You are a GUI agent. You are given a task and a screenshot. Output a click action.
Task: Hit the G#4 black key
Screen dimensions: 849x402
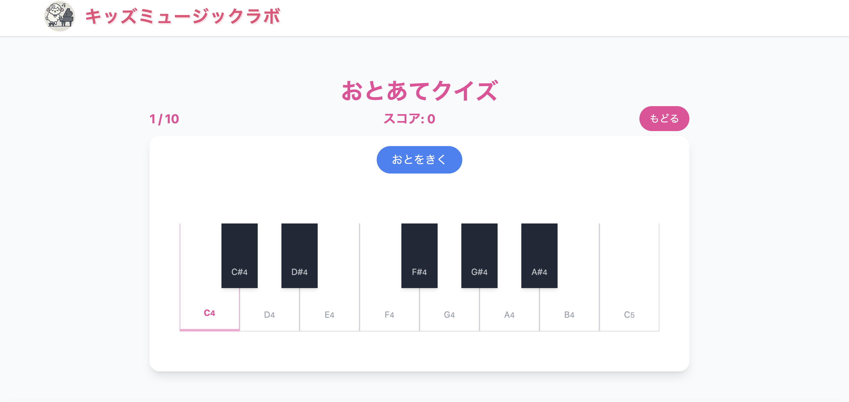(479, 256)
